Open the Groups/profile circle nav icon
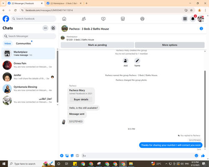This screenshot has height=167, width=209. pyautogui.click(x=142, y=19)
